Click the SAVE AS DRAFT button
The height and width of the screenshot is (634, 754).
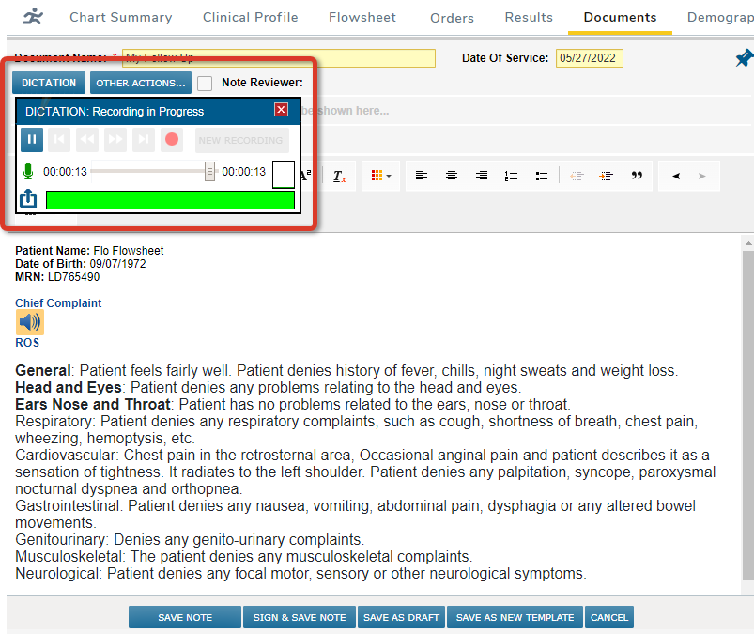pos(401,617)
